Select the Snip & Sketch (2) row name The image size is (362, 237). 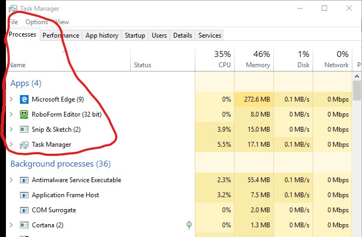[56, 129]
